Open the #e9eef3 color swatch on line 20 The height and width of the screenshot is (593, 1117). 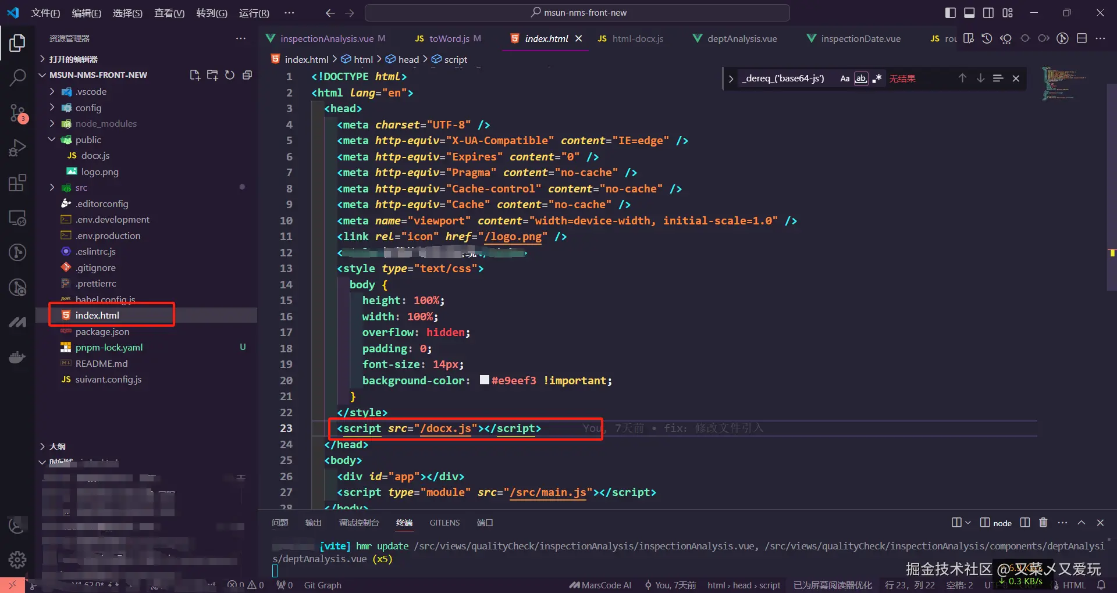tap(484, 380)
